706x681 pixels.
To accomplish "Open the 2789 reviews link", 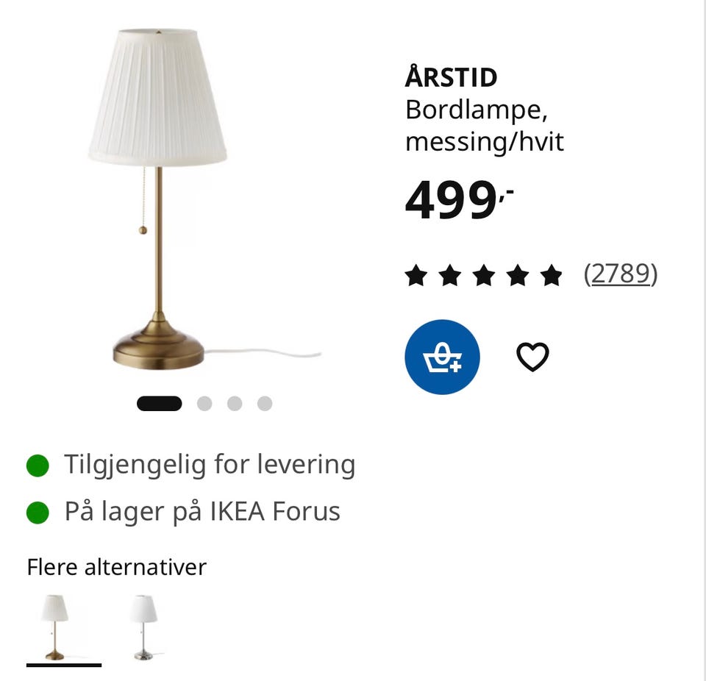I will [x=621, y=274].
